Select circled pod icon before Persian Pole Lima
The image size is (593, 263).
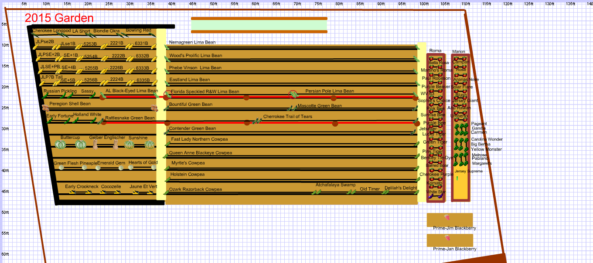click(293, 94)
